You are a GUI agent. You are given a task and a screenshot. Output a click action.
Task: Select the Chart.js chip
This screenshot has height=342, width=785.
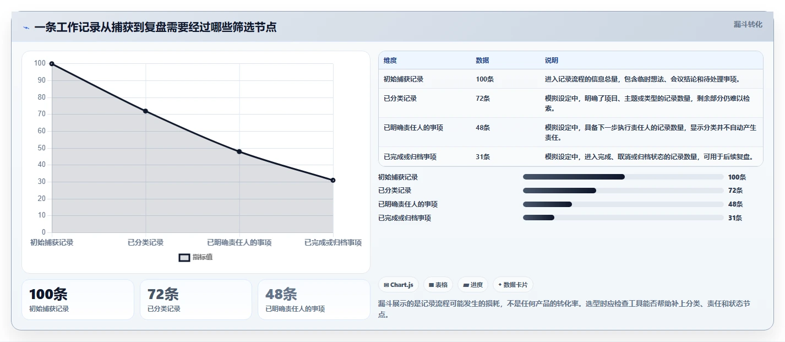tap(399, 285)
